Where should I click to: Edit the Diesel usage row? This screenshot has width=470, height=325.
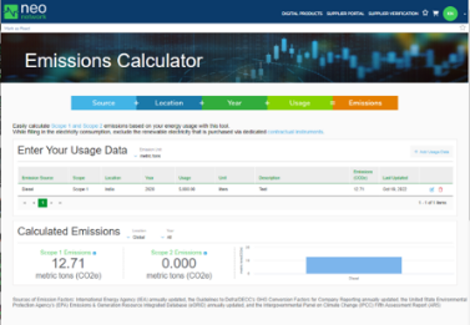pos(431,189)
